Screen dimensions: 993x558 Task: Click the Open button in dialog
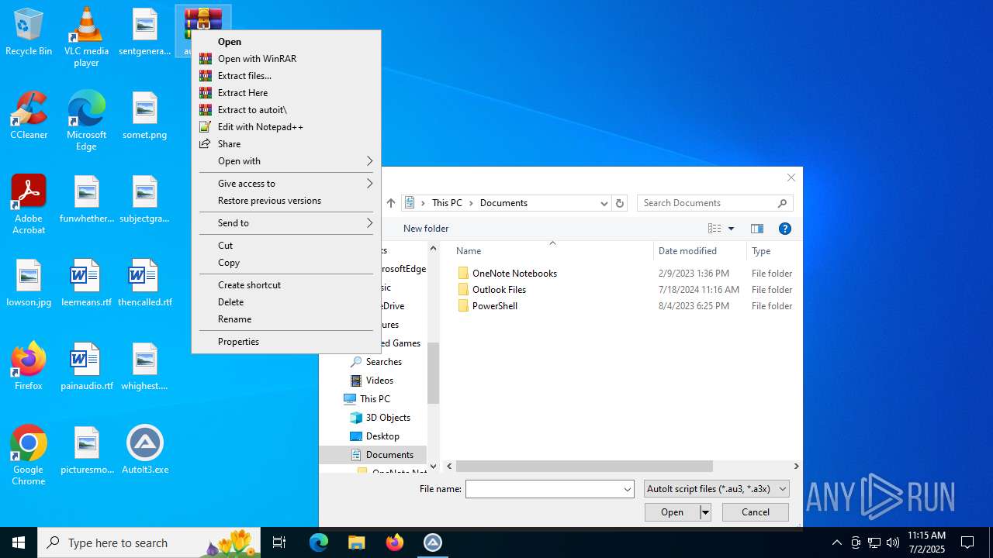tap(672, 512)
